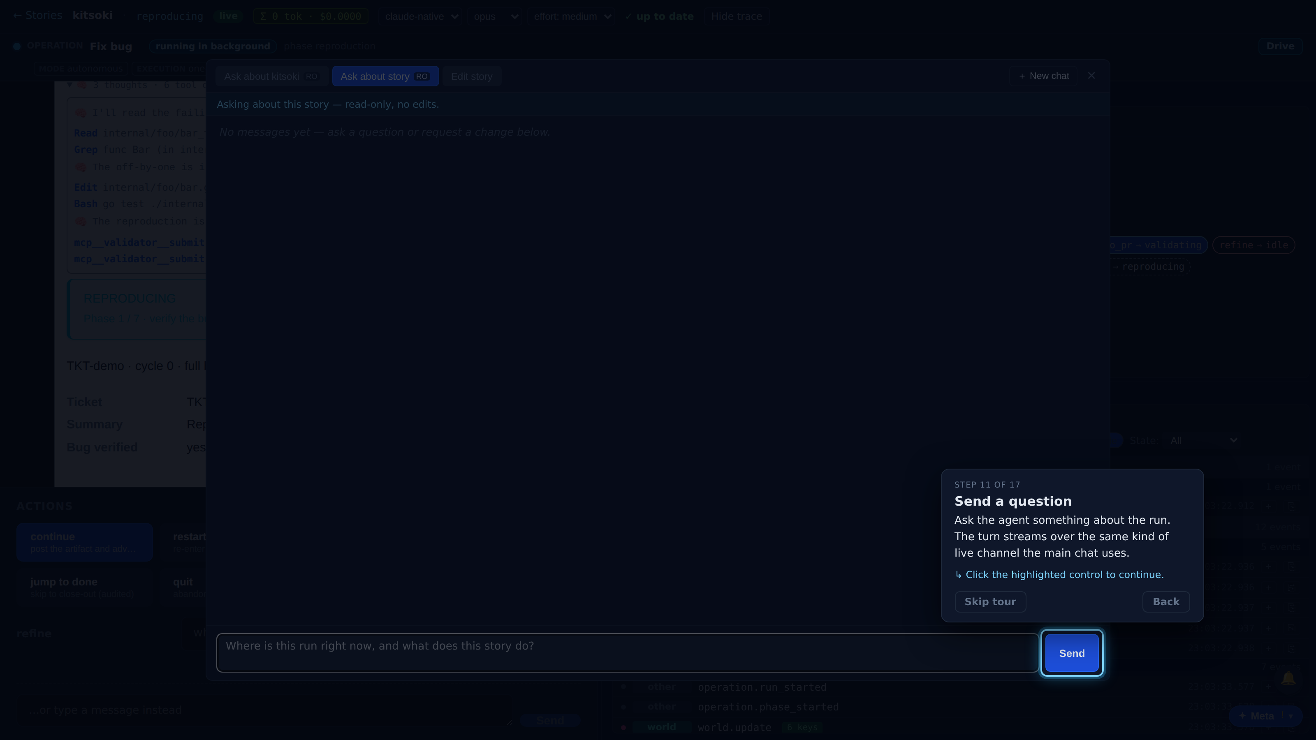Return to Stories via the back arrow link

point(37,15)
